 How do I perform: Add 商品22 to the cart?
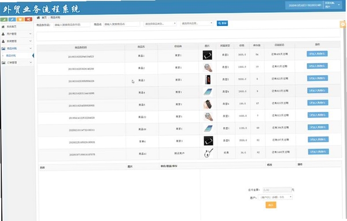(x=318, y=115)
